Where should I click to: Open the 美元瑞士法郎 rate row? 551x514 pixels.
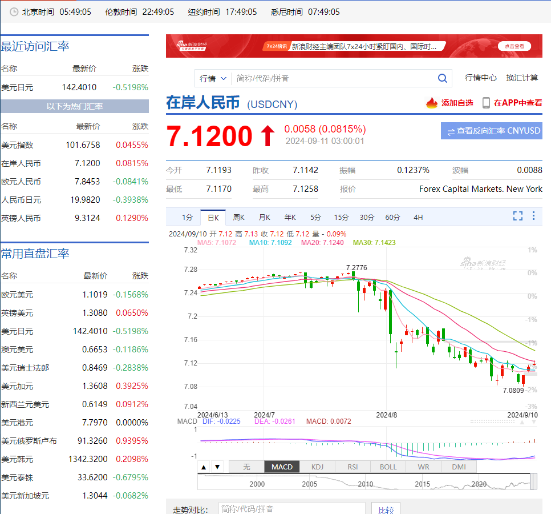click(x=75, y=368)
